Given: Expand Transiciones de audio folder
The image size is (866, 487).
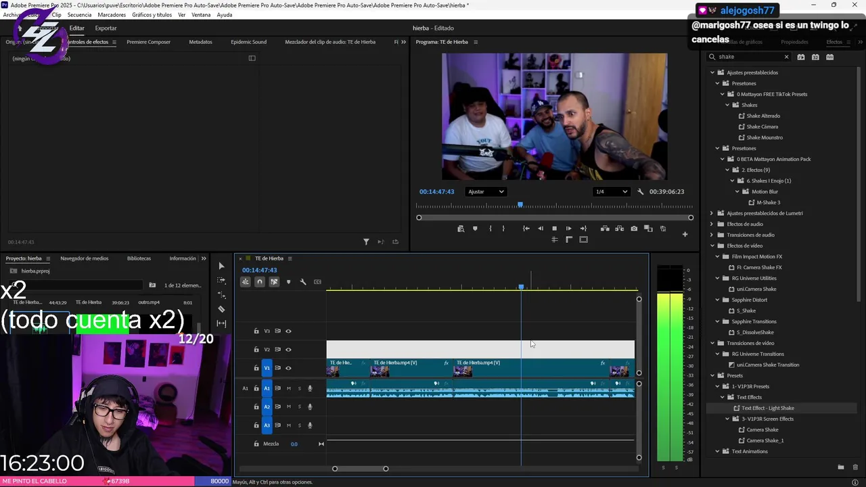Looking at the screenshot, I should [x=712, y=235].
